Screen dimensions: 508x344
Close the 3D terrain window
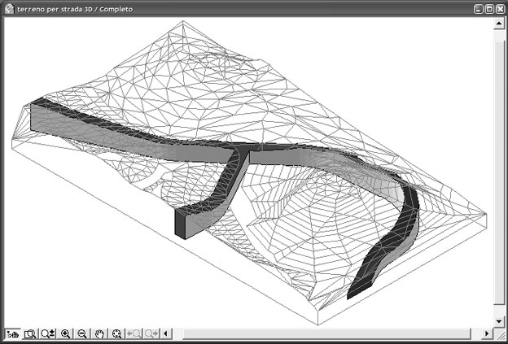[500, 7]
